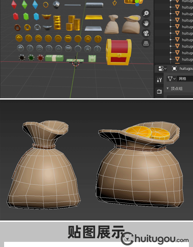Click the closed sack wireframe render image
193x247 pixels.
(44, 165)
